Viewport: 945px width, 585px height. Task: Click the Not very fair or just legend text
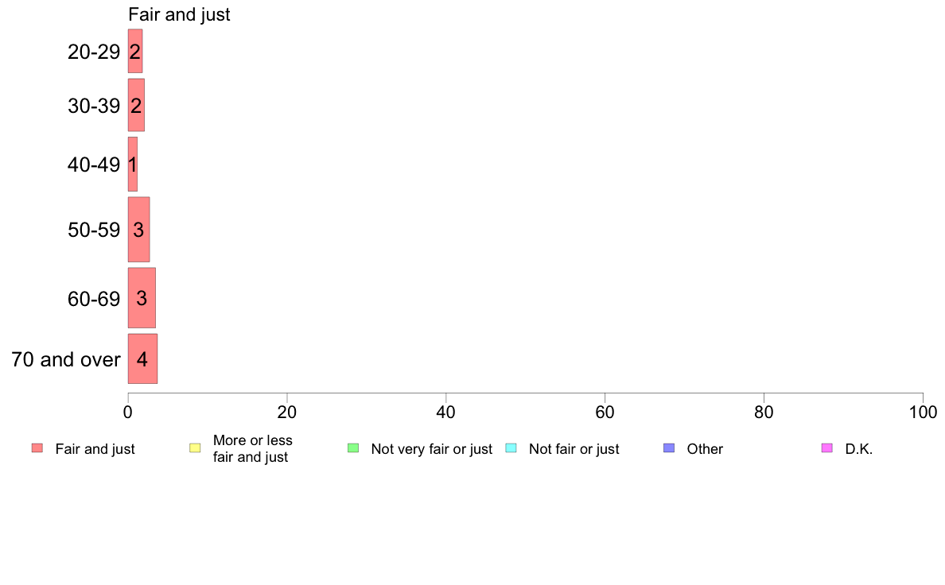[431, 449]
